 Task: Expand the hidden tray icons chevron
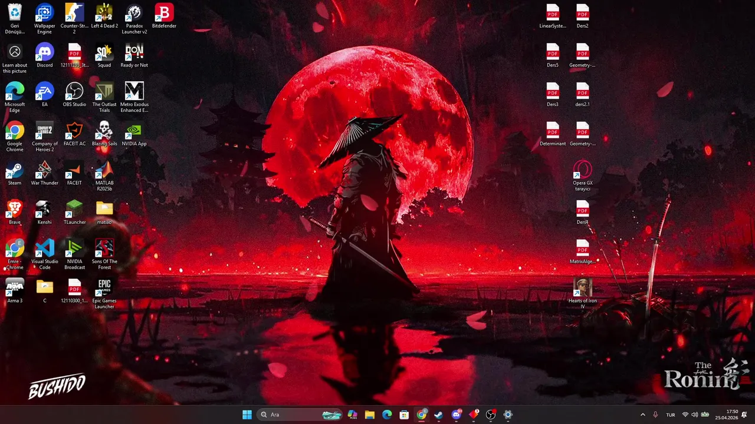click(x=643, y=415)
